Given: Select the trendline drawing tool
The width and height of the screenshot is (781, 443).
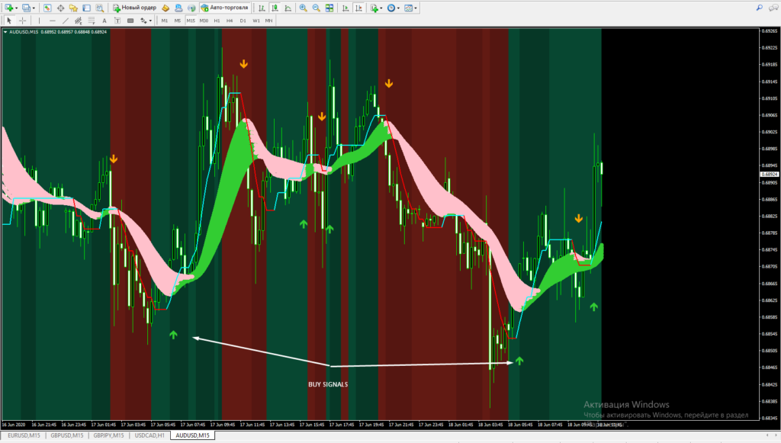Looking at the screenshot, I should pos(67,21).
